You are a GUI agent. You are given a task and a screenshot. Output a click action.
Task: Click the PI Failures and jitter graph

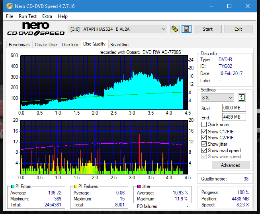pyautogui.click(x=104, y=147)
